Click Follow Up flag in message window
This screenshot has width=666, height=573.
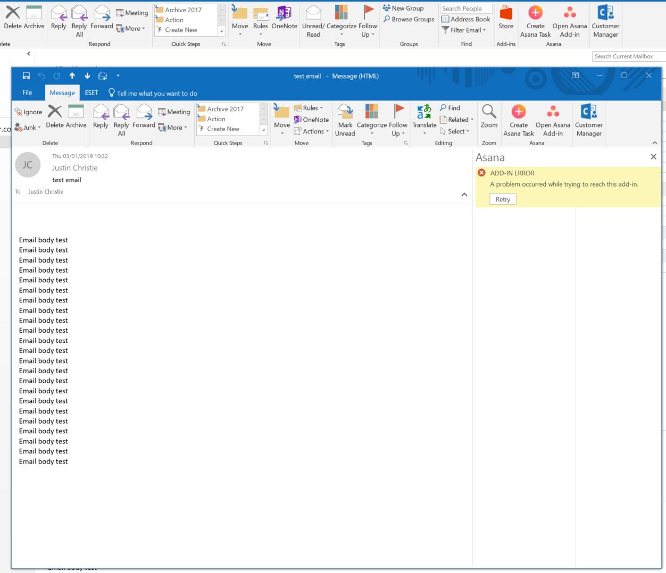tap(398, 120)
